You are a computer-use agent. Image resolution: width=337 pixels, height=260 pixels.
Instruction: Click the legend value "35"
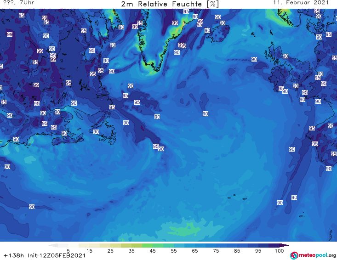point(131,251)
